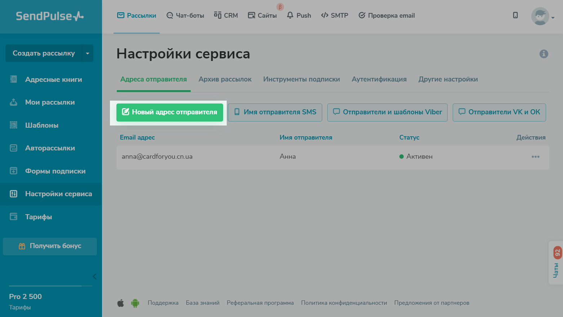Open Отправители и шаблоны Viber
563x317 pixels.
pos(387,112)
